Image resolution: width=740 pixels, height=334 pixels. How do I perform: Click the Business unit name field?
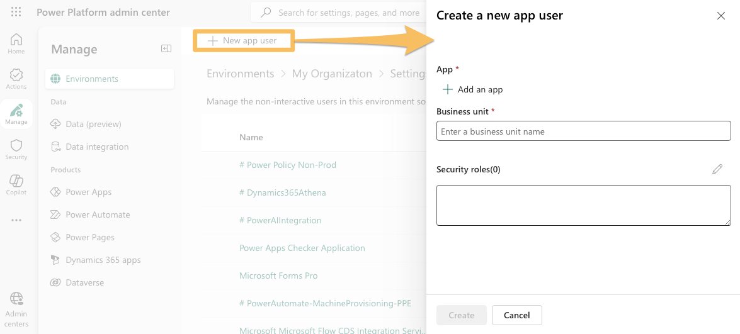pyautogui.click(x=583, y=131)
